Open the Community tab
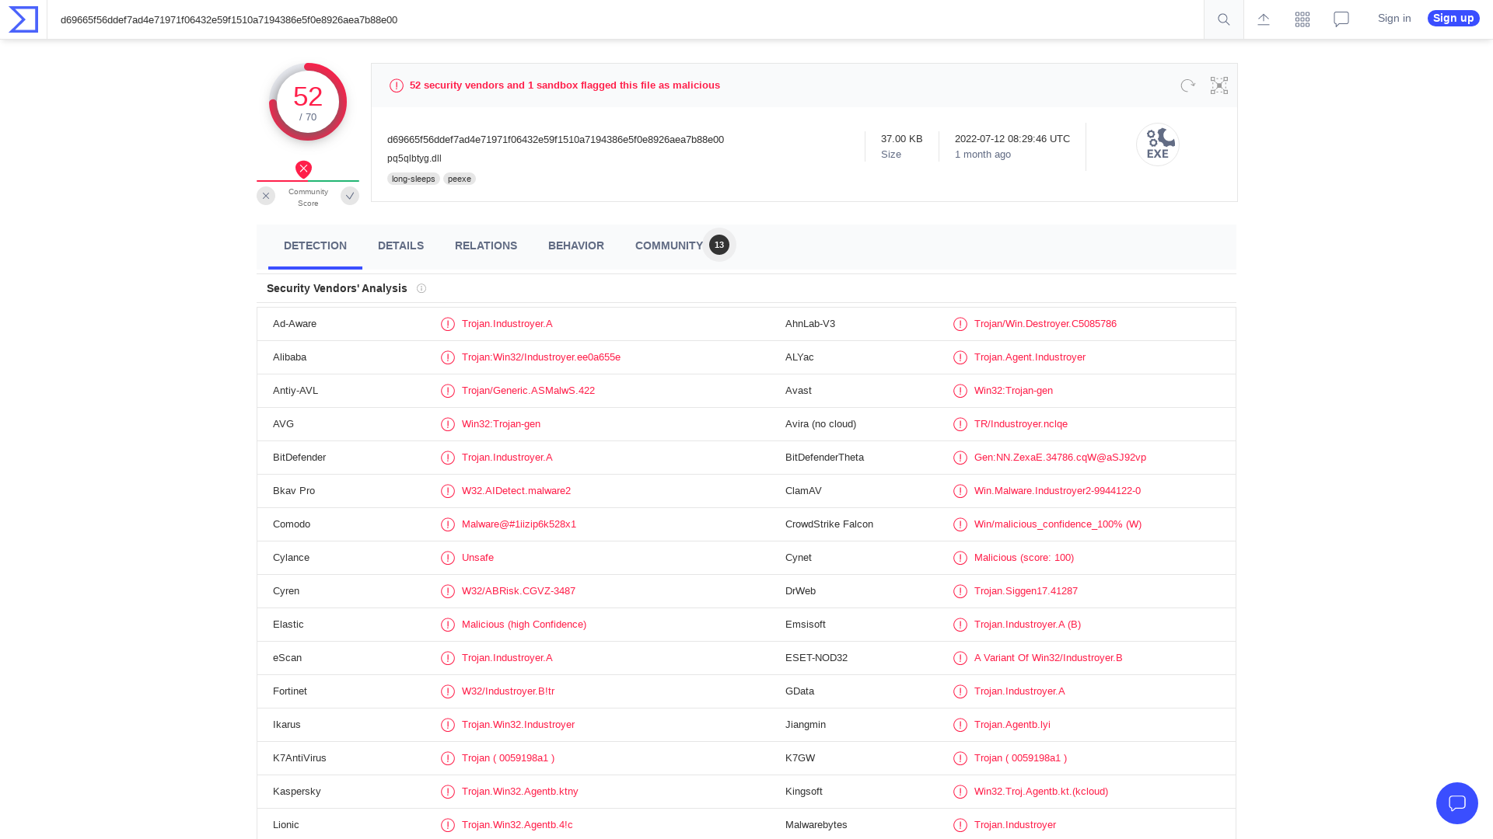Viewport: 1493px width, 839px height. [x=669, y=245]
